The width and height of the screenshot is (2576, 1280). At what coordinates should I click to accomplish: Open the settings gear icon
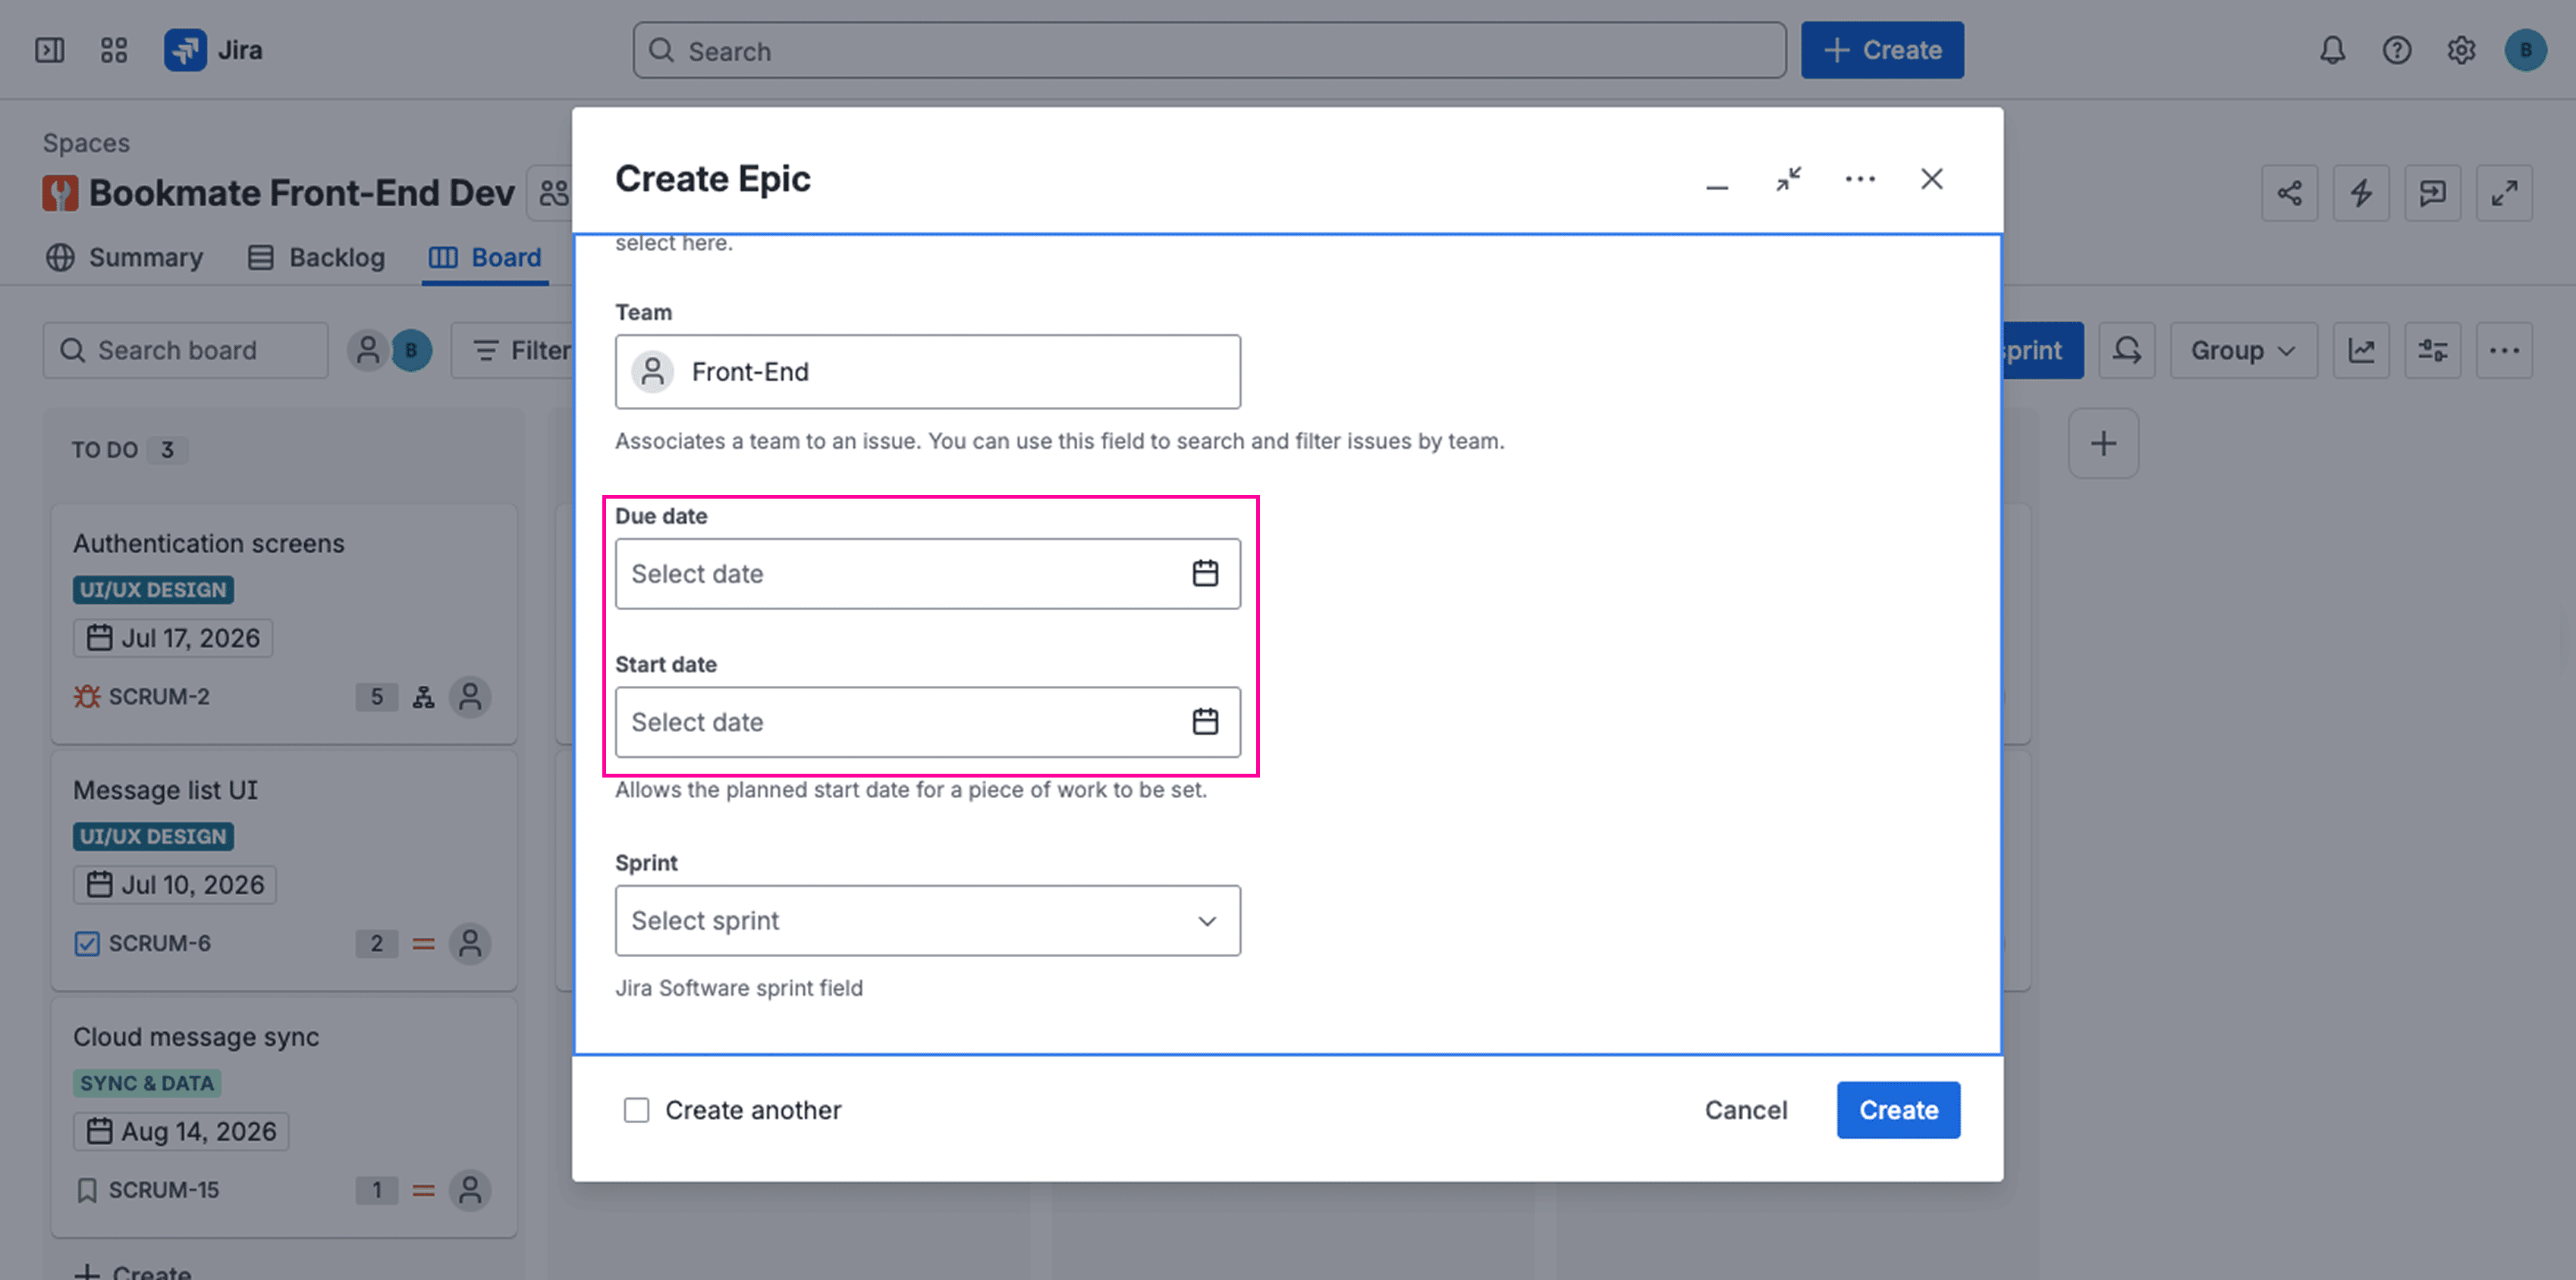coord(2461,50)
